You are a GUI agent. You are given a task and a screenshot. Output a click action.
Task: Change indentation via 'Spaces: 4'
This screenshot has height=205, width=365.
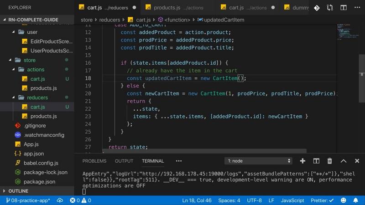(229, 200)
